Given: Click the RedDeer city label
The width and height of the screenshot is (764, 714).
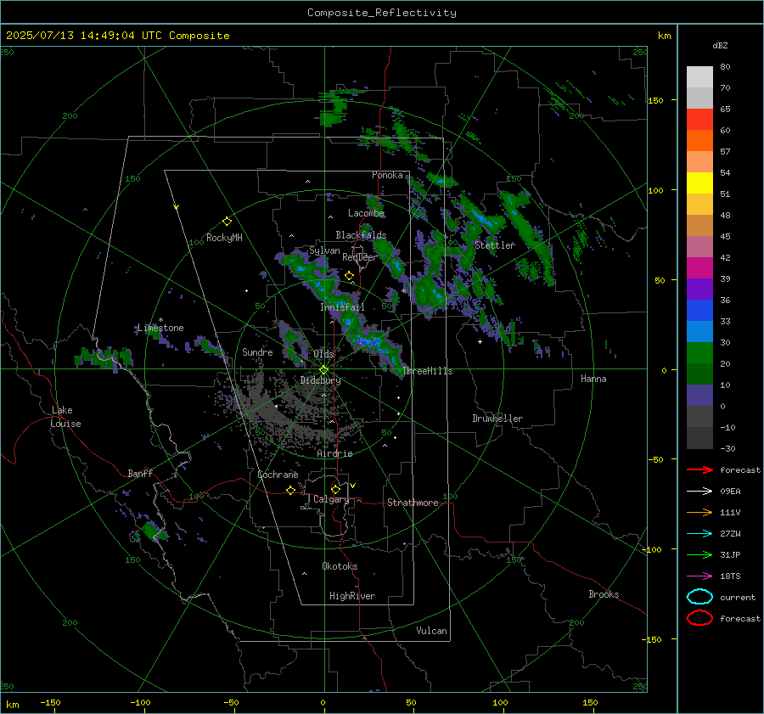Looking at the screenshot, I should [360, 257].
